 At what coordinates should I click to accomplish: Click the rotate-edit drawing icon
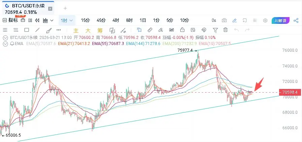[x=112, y=30]
